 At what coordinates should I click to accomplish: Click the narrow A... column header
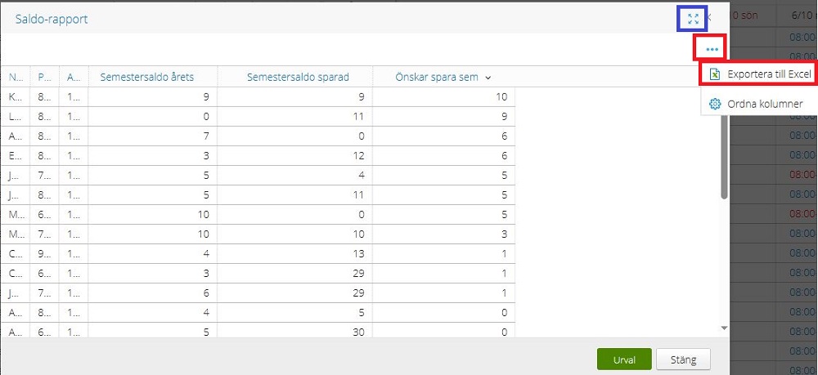(74, 78)
